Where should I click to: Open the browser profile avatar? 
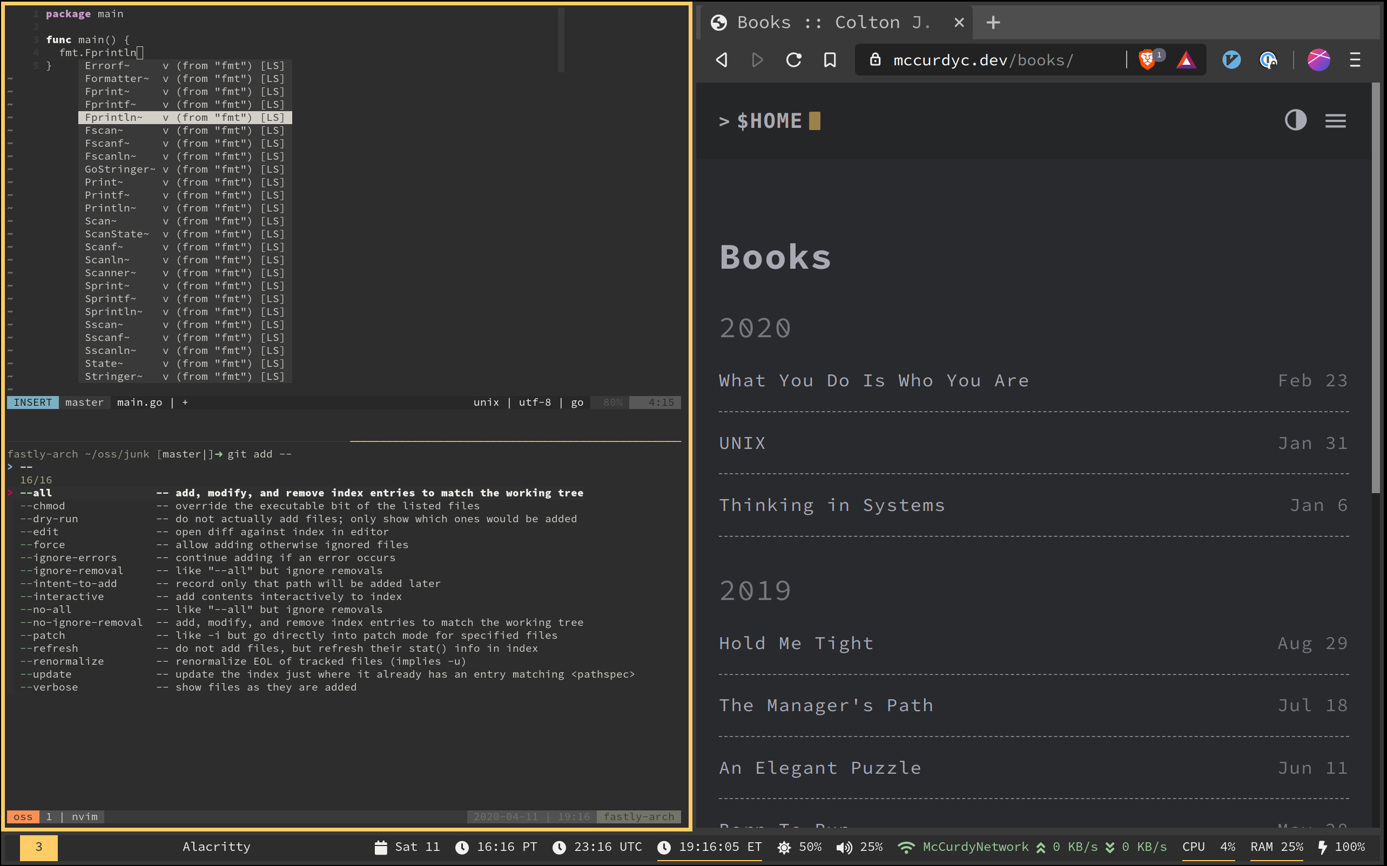pos(1318,59)
